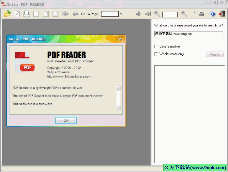Click the search results list area

point(189,114)
